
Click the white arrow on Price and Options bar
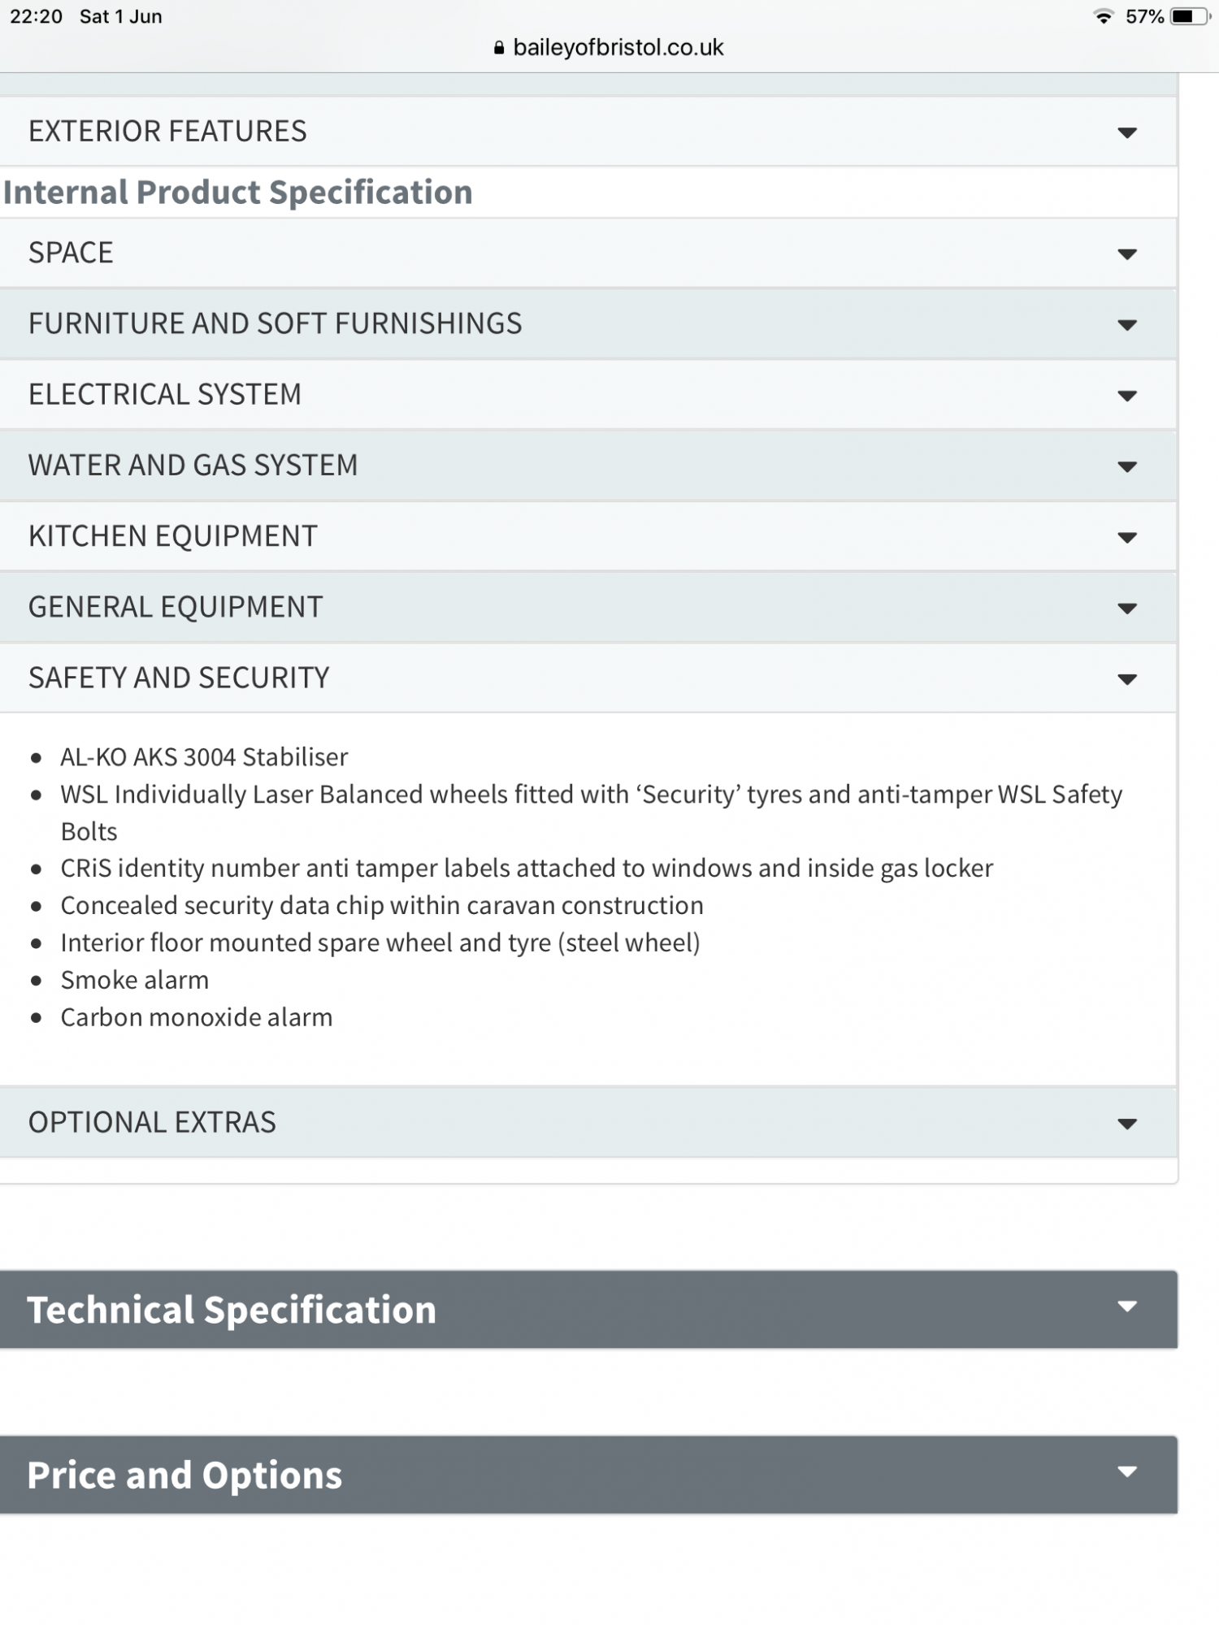click(1126, 1471)
